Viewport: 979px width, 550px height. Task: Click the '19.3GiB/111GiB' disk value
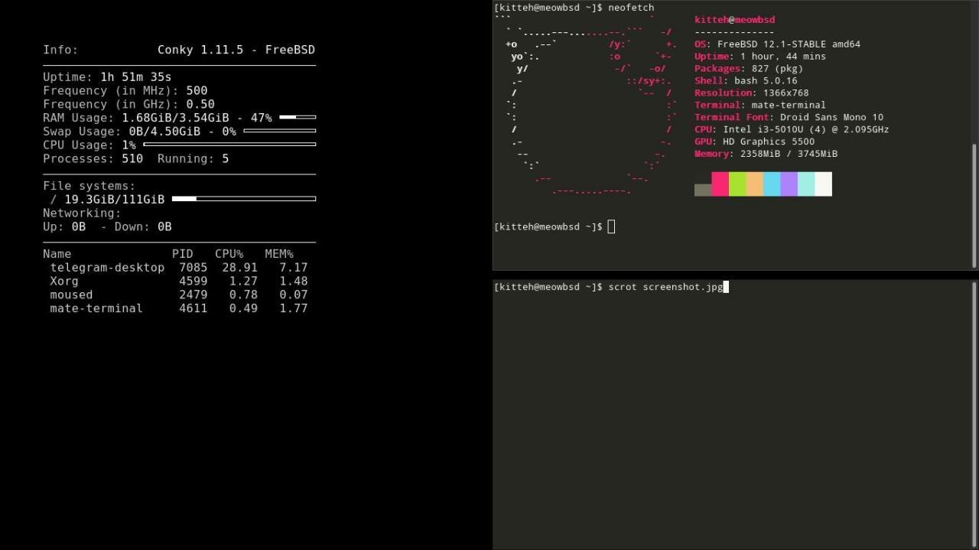tap(114, 200)
